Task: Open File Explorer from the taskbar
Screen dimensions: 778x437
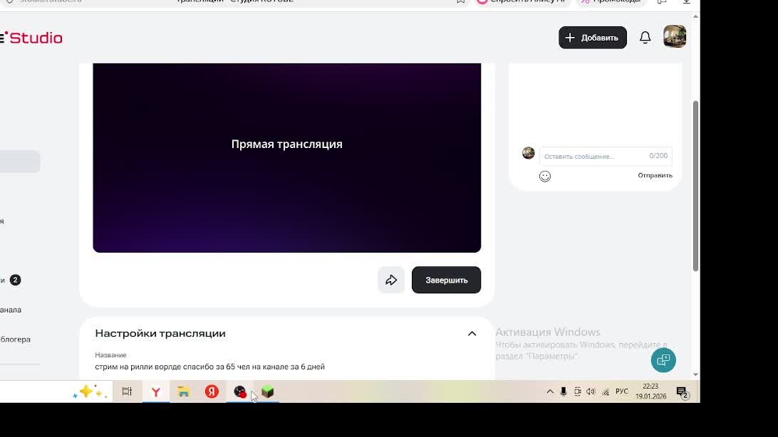Action: click(x=184, y=391)
